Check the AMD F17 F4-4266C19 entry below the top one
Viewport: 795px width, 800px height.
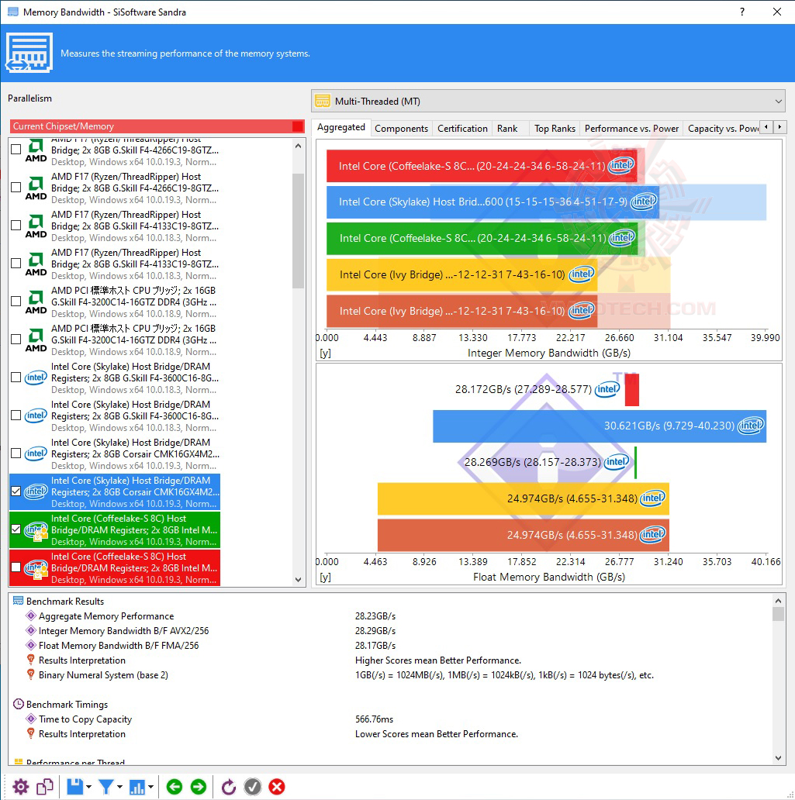[16, 188]
